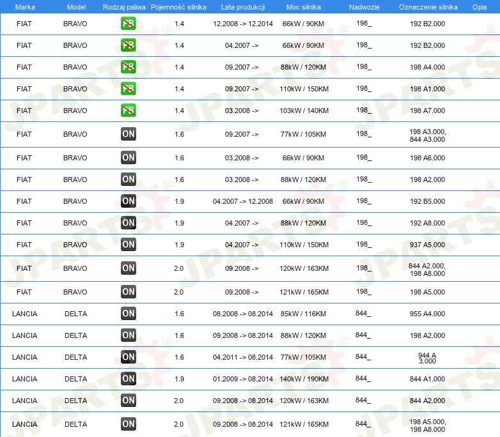Screen dimensions: 500x437
Task: Select engine code 844 A2.000 in DELTA row
Action: pos(427,401)
